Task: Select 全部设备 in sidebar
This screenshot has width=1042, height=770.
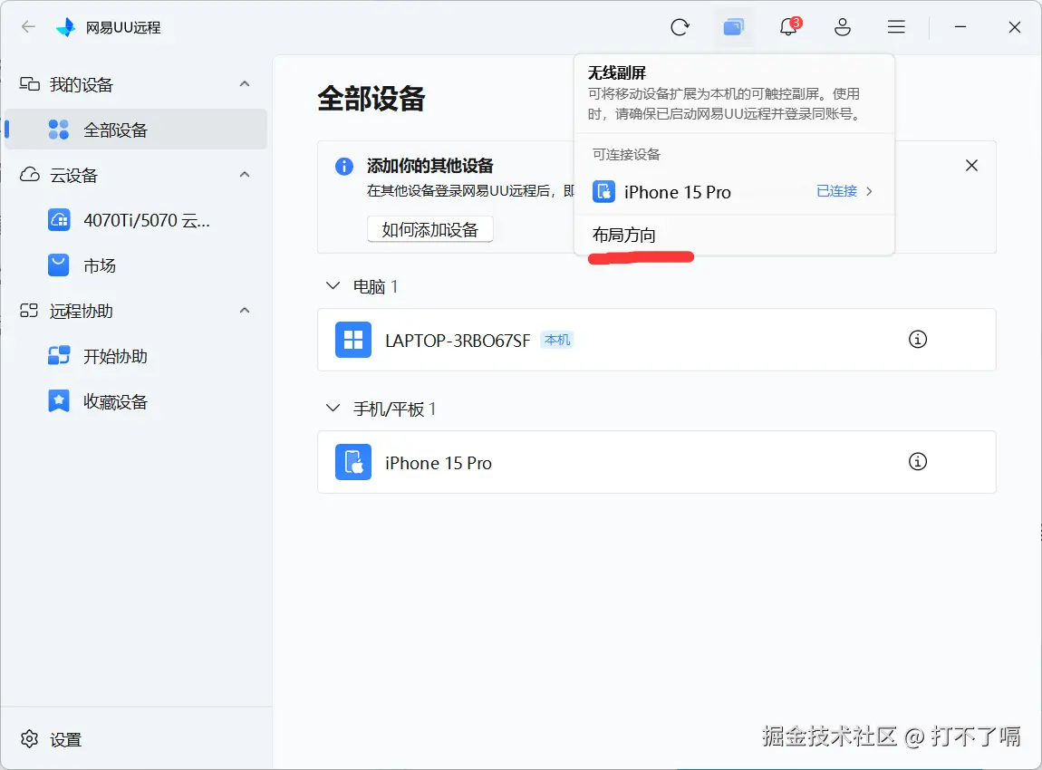Action: [x=136, y=130]
